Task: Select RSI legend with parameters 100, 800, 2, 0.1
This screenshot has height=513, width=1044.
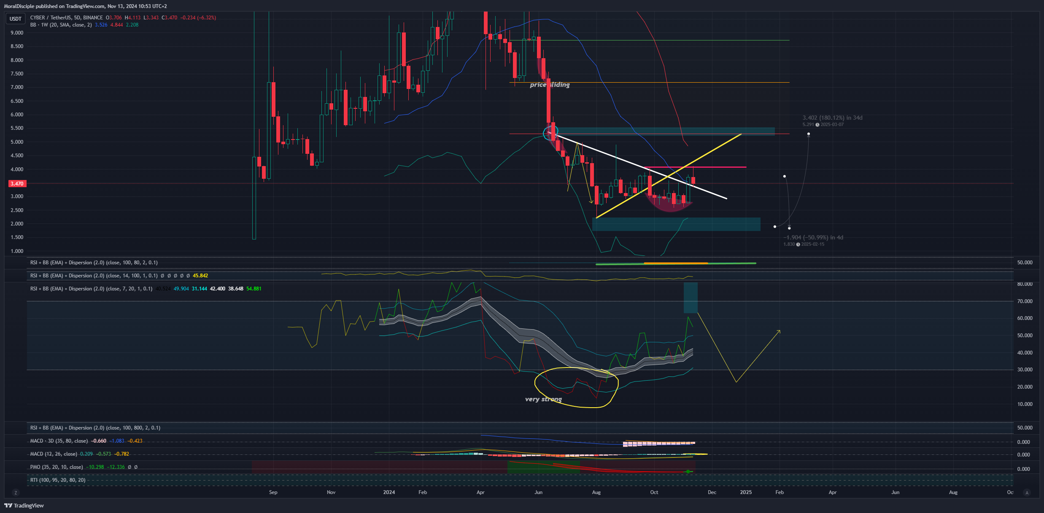Action: point(95,428)
